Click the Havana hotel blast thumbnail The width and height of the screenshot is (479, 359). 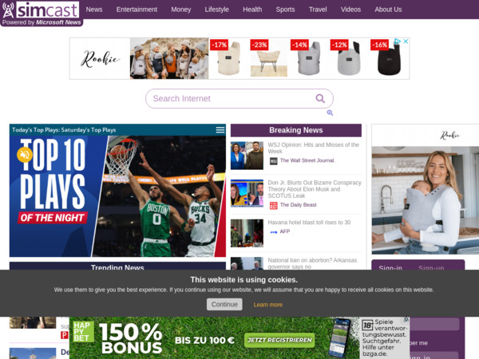click(247, 233)
